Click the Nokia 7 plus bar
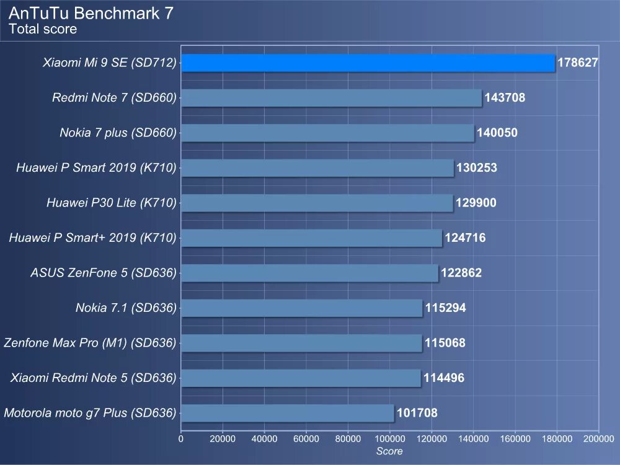Screen dimensions: 620x465 click(328, 133)
